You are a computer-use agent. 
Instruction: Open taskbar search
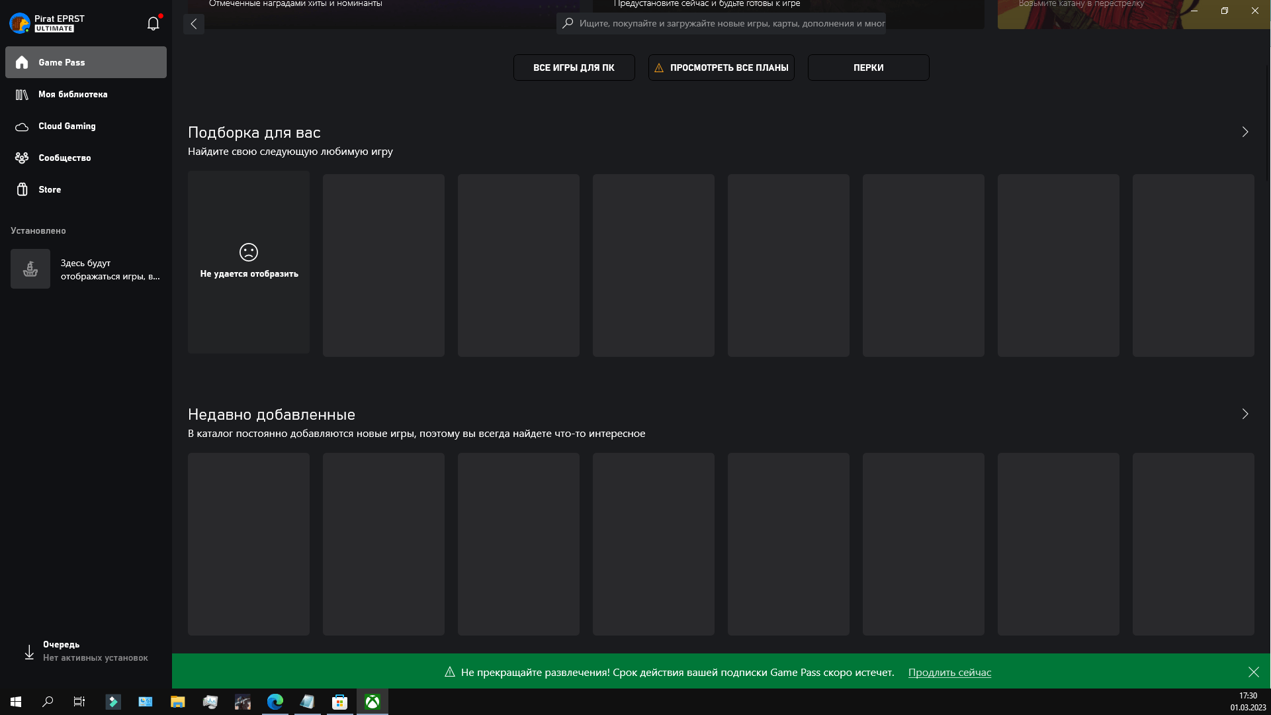(48, 702)
